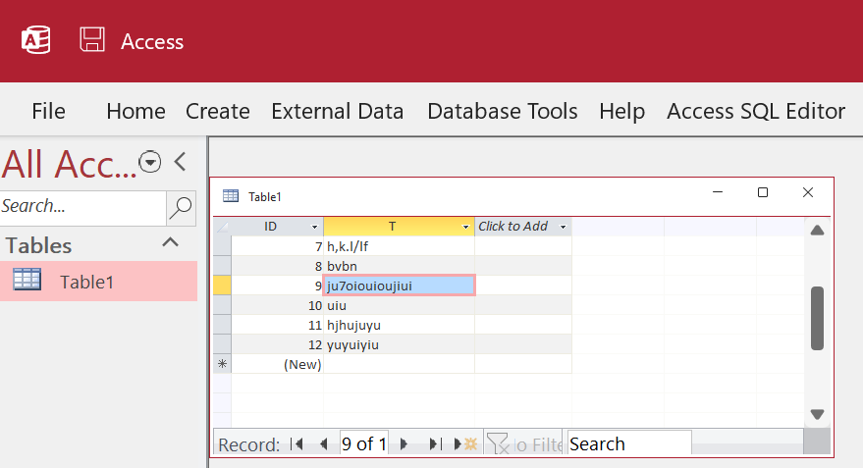
Task: Open the T column sort dropdown arrow
Action: [x=465, y=227]
